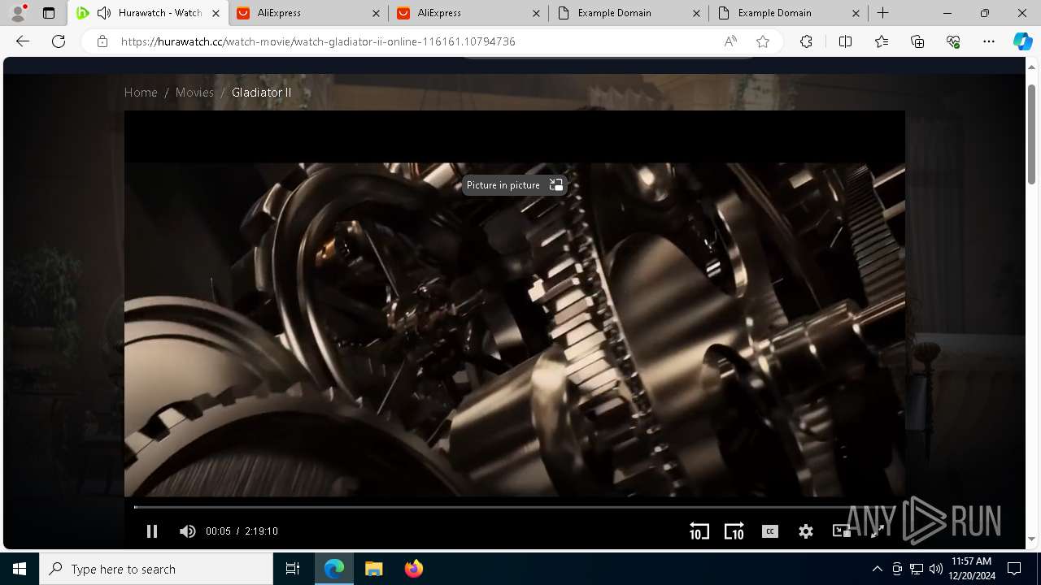Open a new browser tab
Screen dimensions: 1041x585
pyautogui.click(x=883, y=13)
